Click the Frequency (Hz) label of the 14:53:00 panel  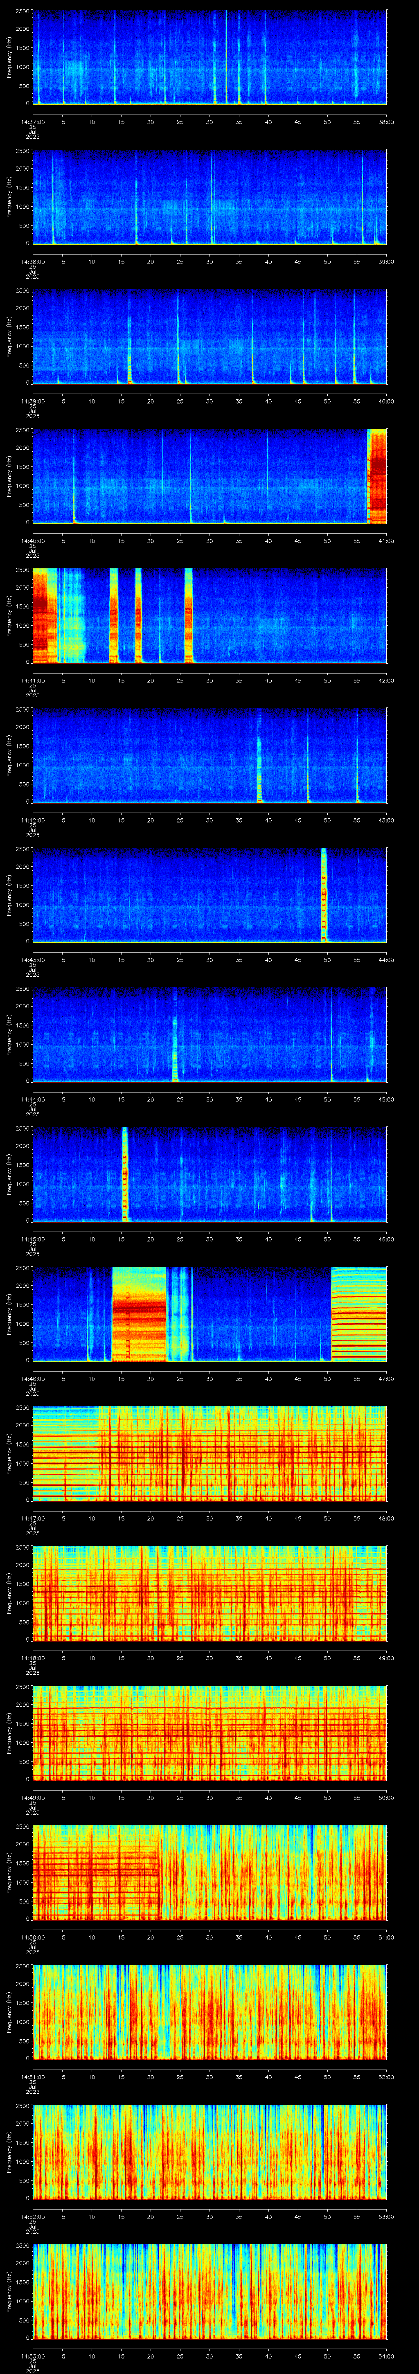click(9, 2292)
